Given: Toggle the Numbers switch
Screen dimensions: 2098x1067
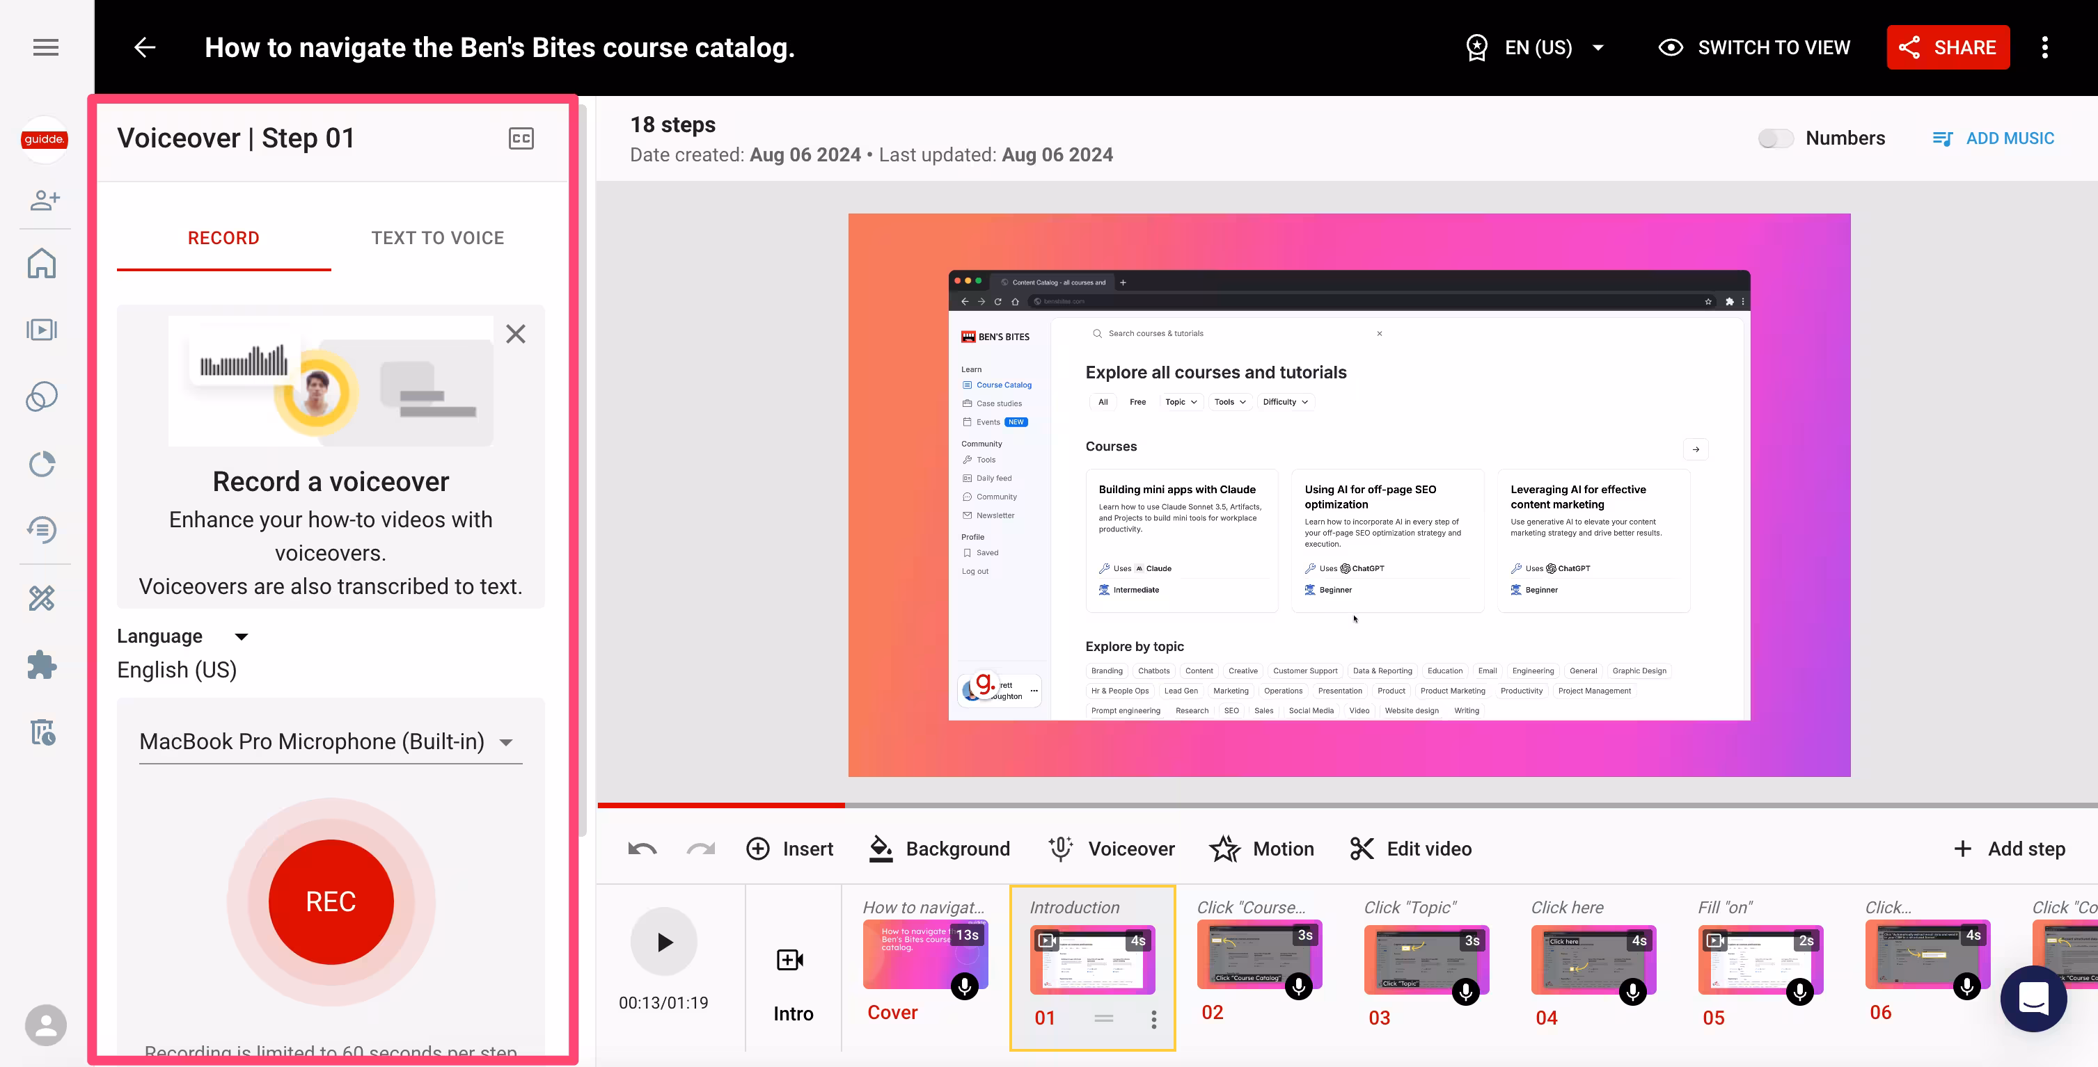Looking at the screenshot, I should point(1776,138).
